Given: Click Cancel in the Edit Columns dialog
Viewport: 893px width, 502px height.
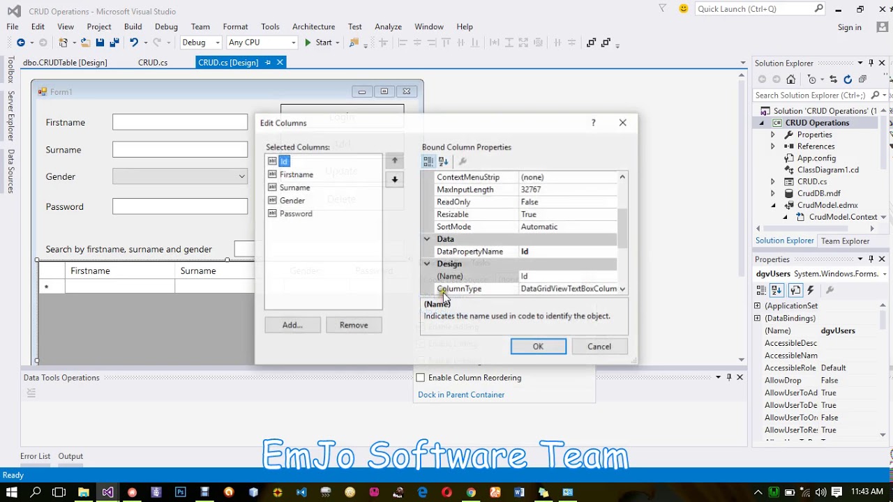Looking at the screenshot, I should pyautogui.click(x=599, y=347).
